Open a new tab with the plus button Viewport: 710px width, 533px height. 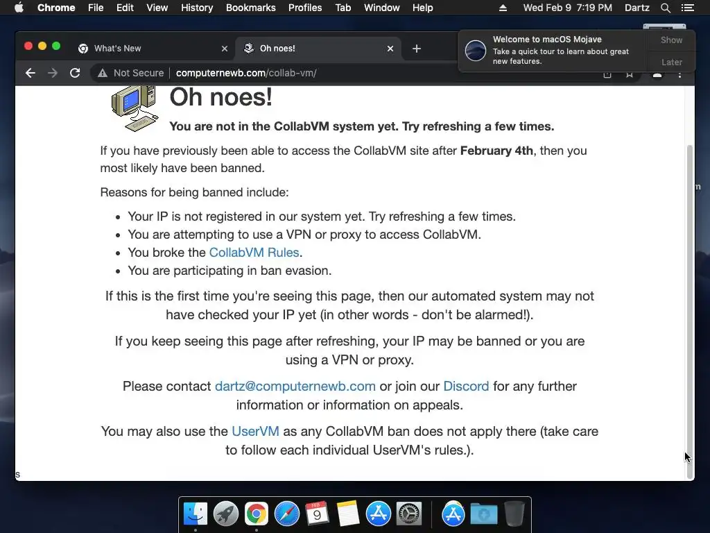417,49
